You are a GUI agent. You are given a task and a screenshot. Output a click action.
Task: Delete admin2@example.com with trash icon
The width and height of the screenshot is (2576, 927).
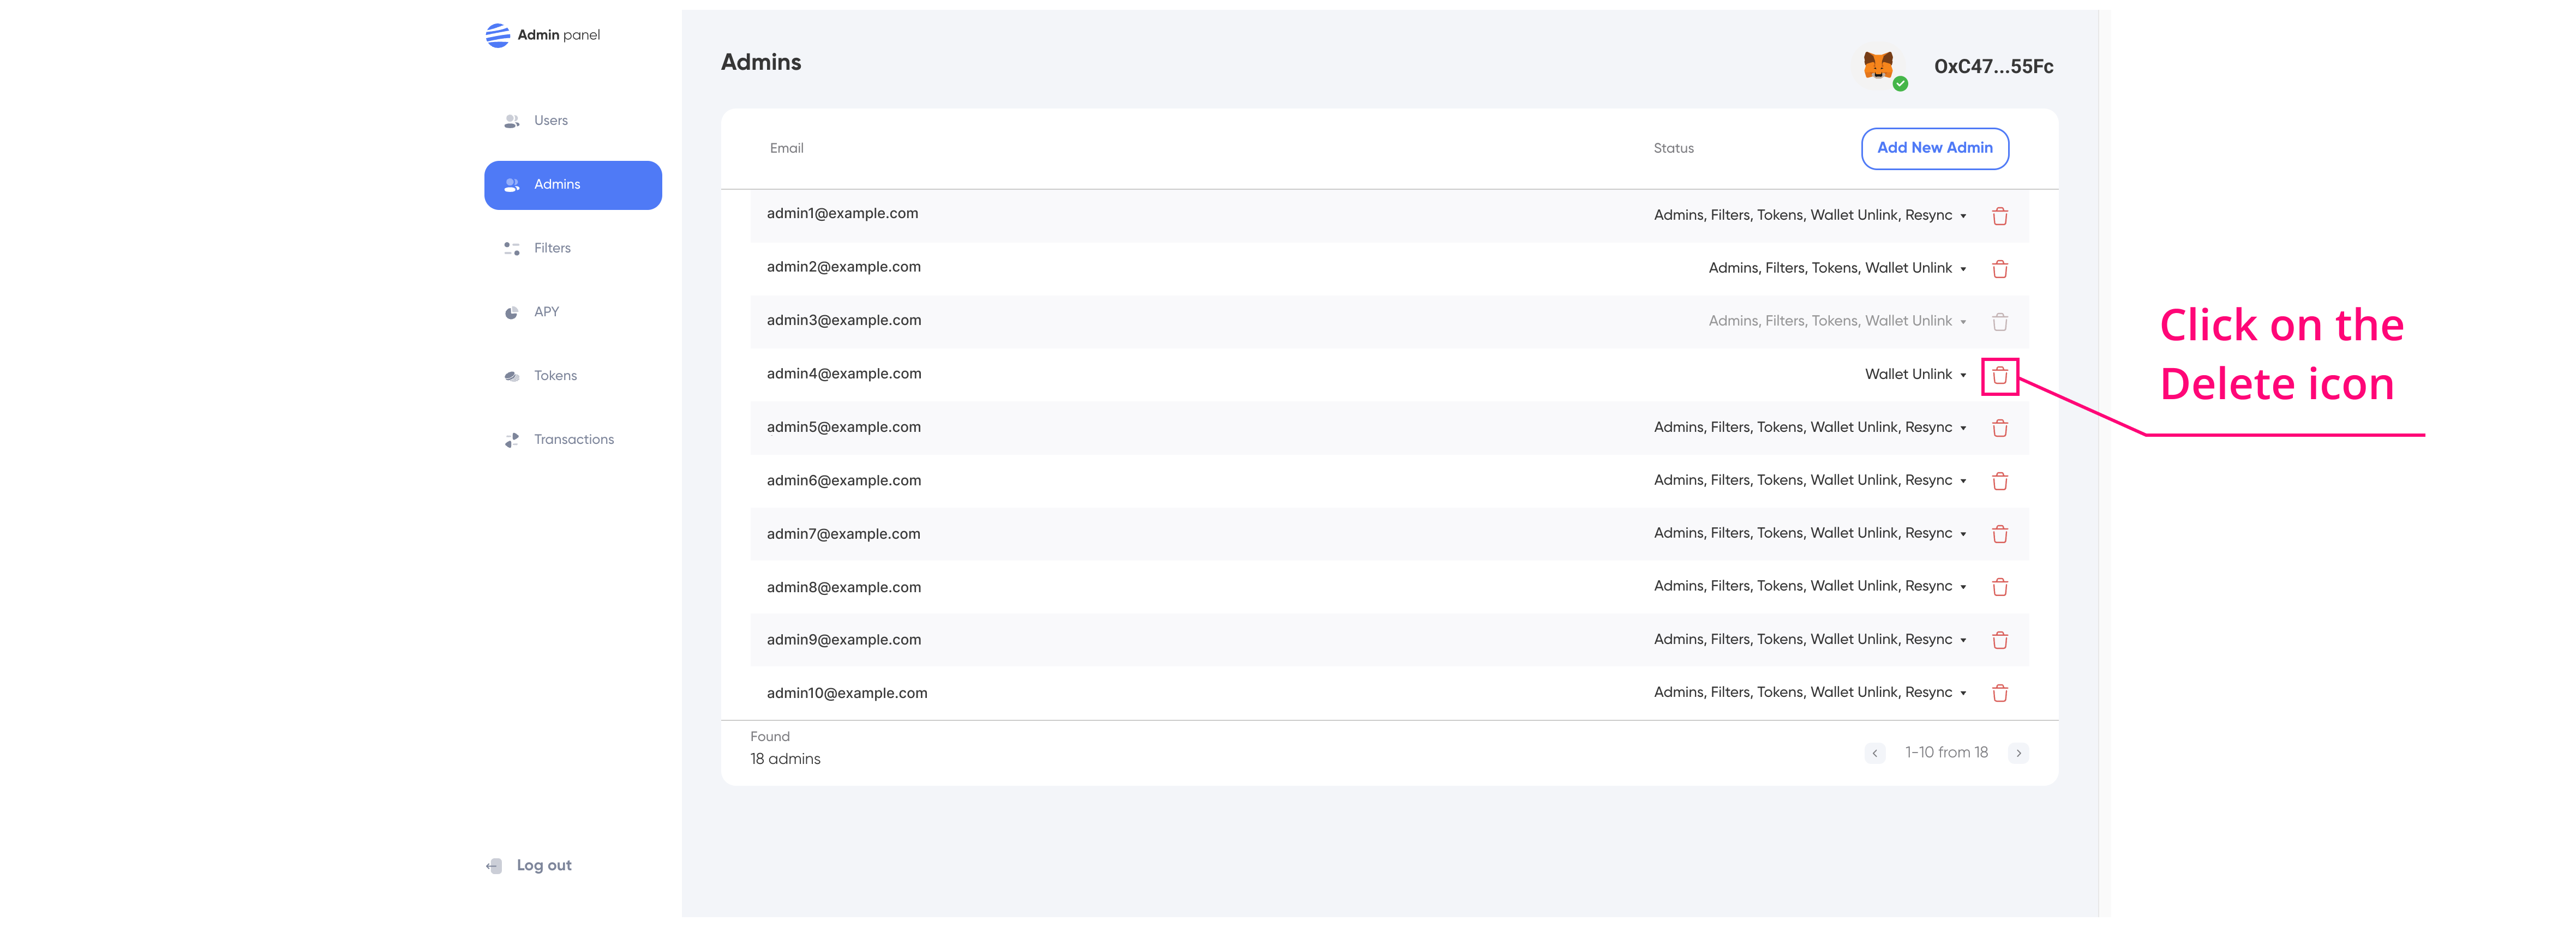pos(1999,269)
